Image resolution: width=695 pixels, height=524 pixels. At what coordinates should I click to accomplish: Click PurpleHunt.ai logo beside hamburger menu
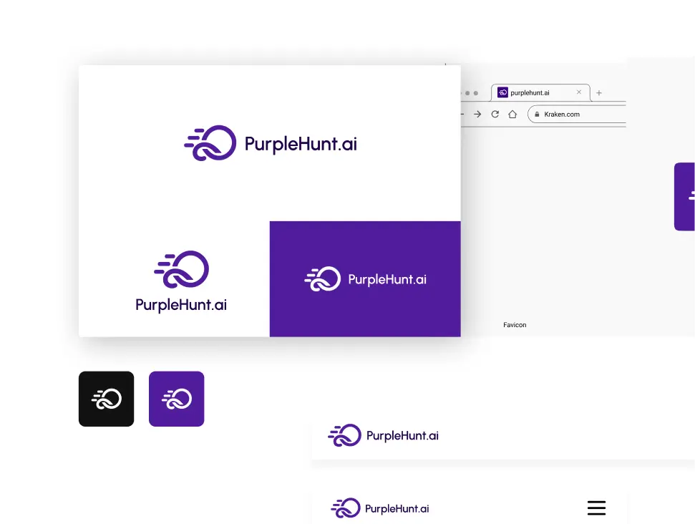(x=380, y=509)
